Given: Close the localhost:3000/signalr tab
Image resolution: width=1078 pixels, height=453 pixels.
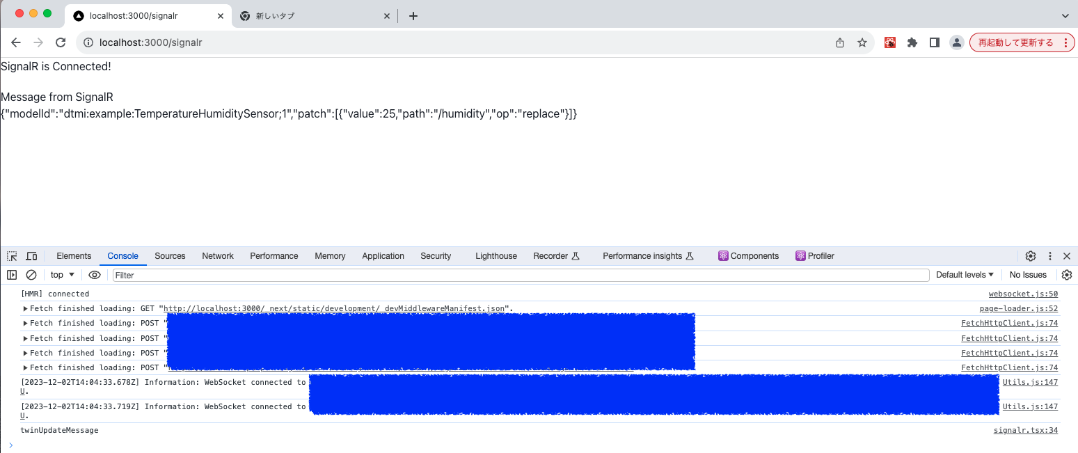Looking at the screenshot, I should coord(221,15).
